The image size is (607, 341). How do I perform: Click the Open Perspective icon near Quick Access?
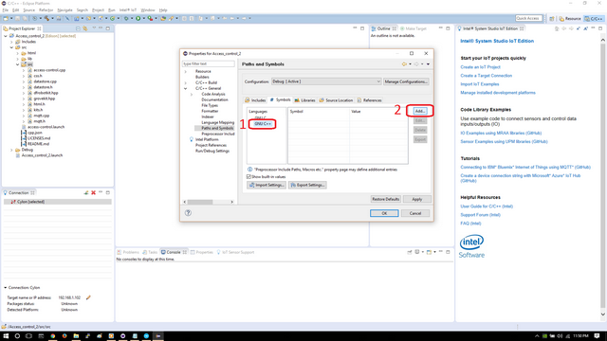coord(552,19)
